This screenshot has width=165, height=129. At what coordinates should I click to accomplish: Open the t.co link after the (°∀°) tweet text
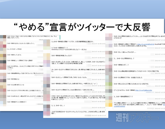click(x=143, y=90)
